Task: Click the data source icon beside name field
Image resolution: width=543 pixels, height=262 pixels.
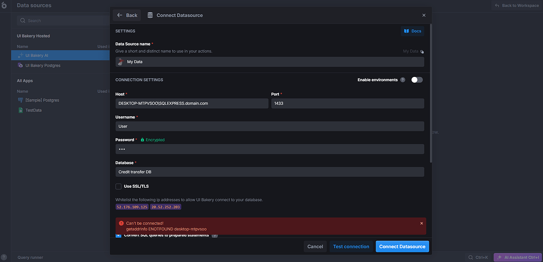Action: (120, 62)
